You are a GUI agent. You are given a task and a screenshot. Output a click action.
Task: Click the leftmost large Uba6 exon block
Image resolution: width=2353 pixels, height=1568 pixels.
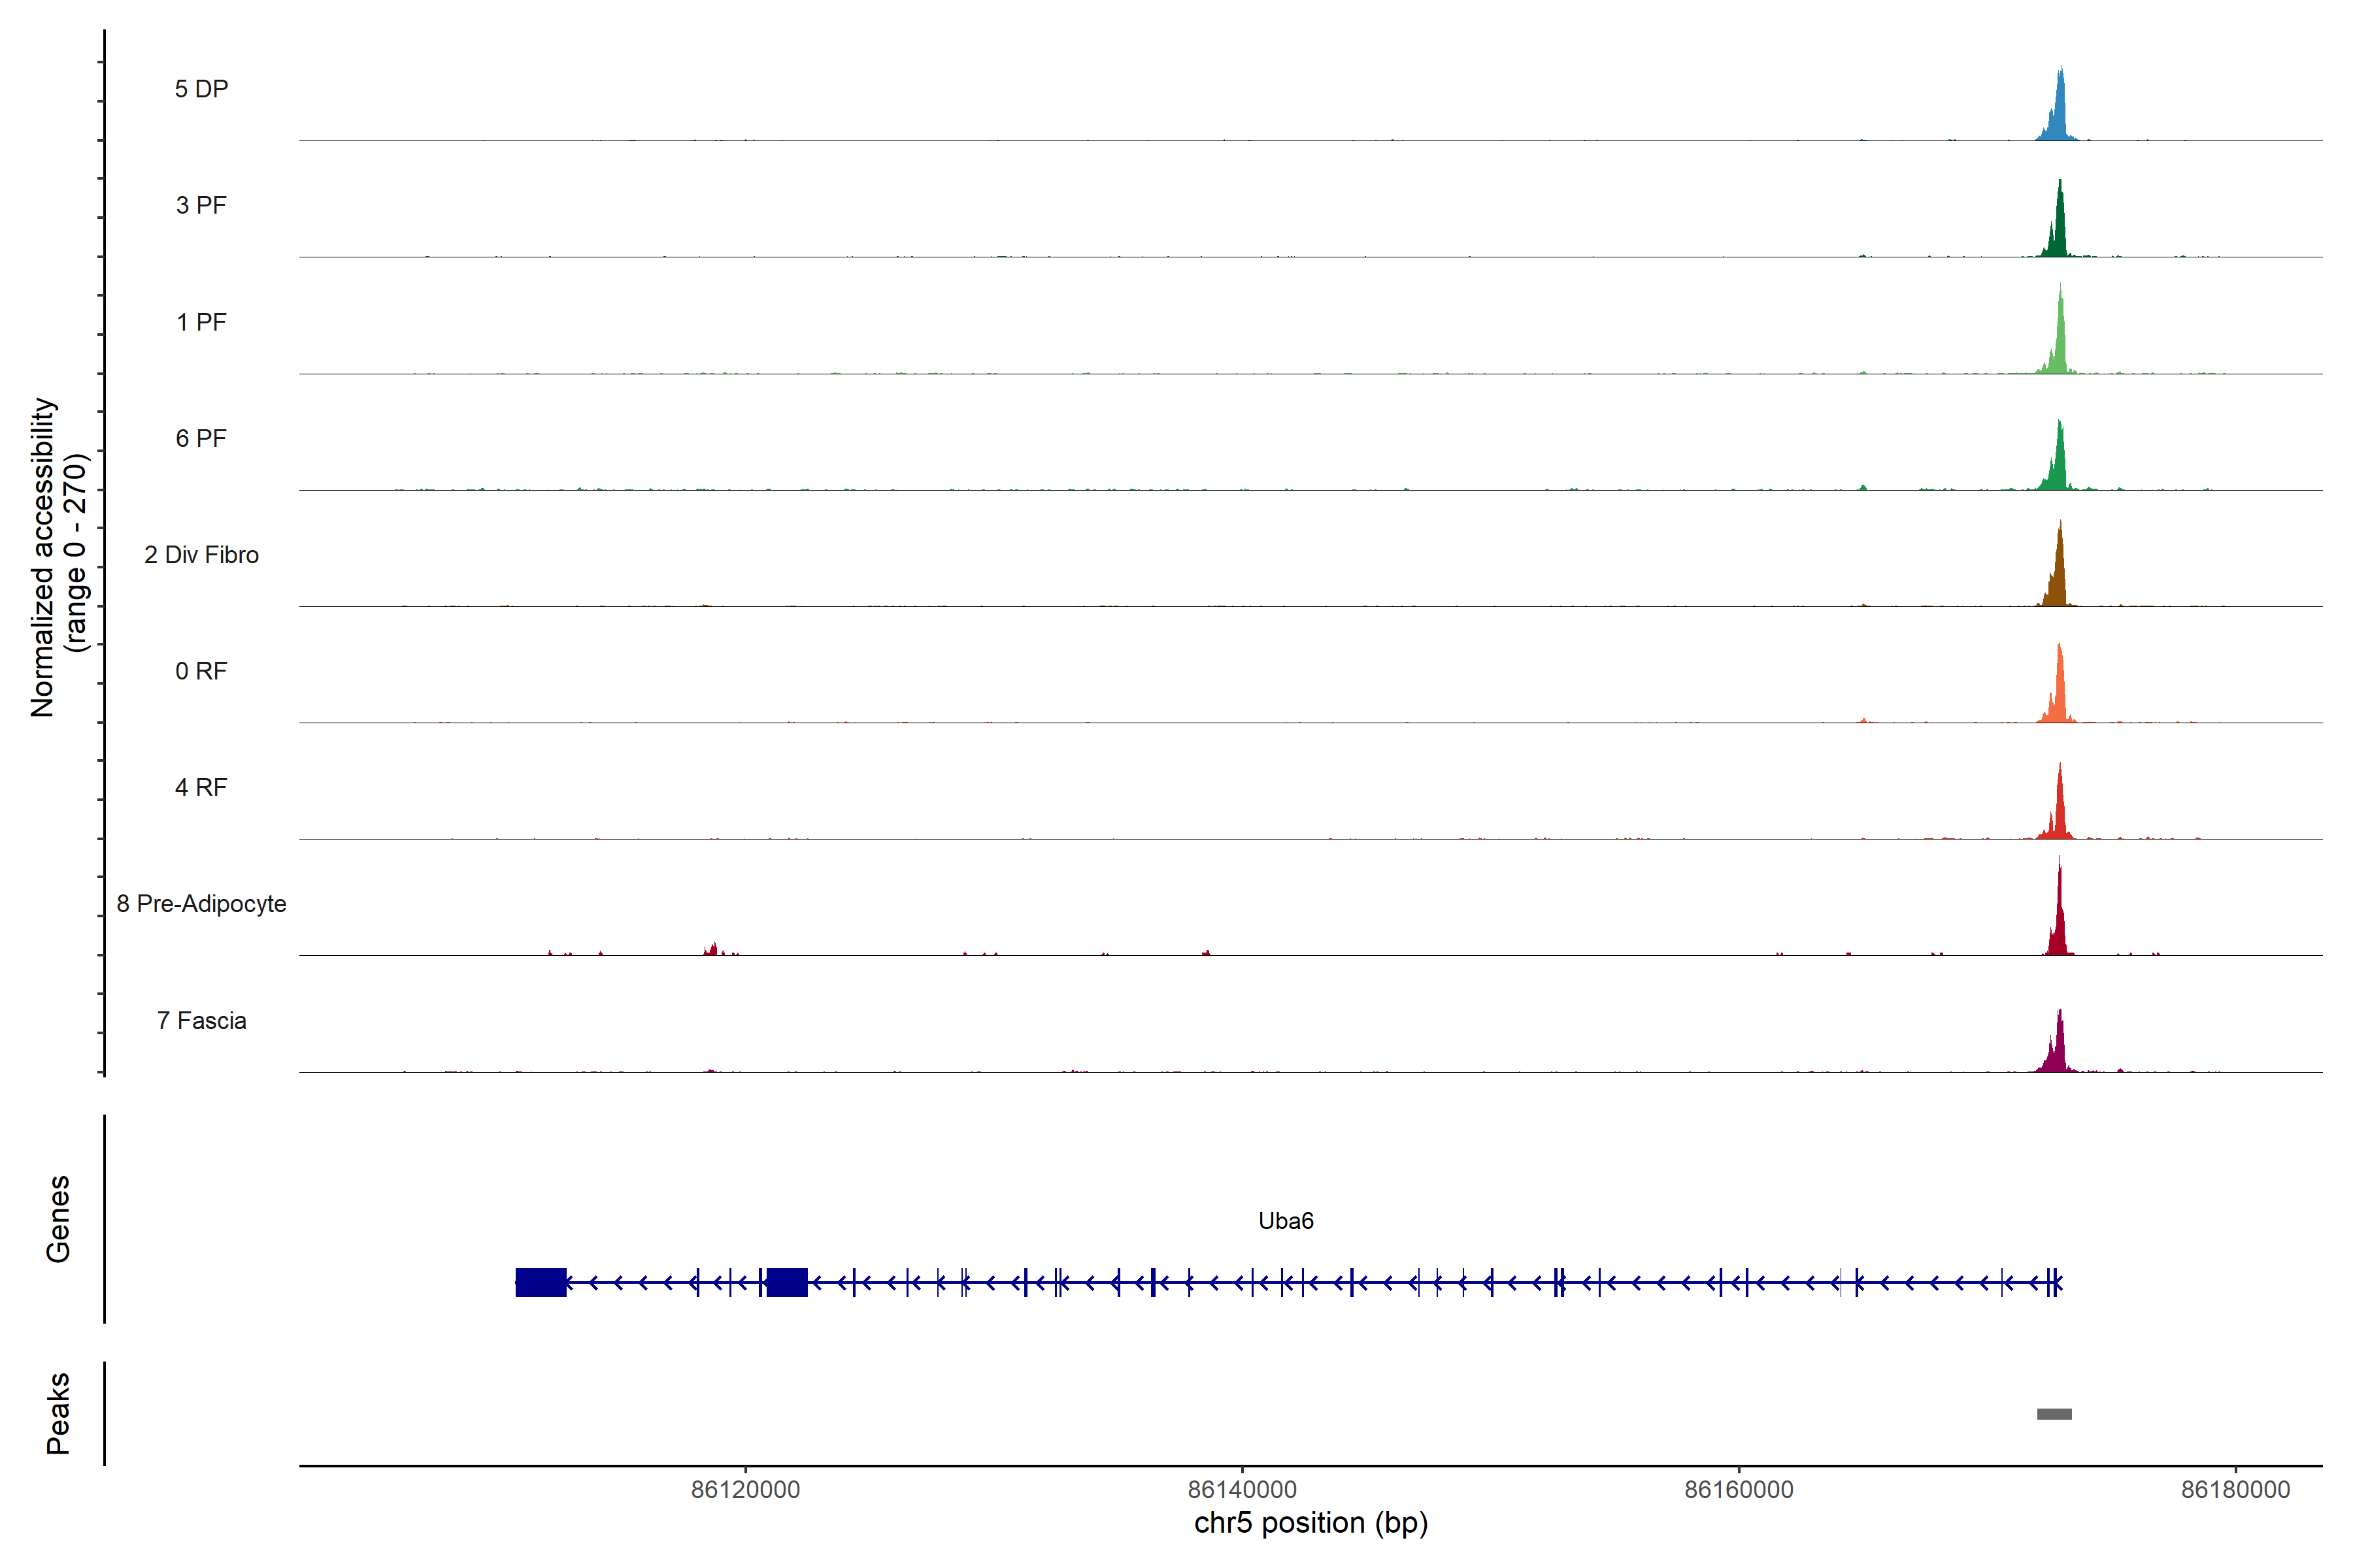541,1282
